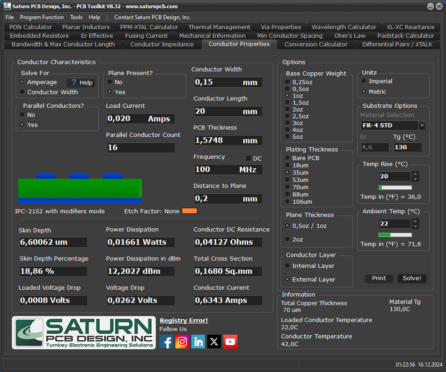This screenshot has width=446, height=372.
Task: Open the X (Twitter) icon link
Action: pyautogui.click(x=214, y=342)
